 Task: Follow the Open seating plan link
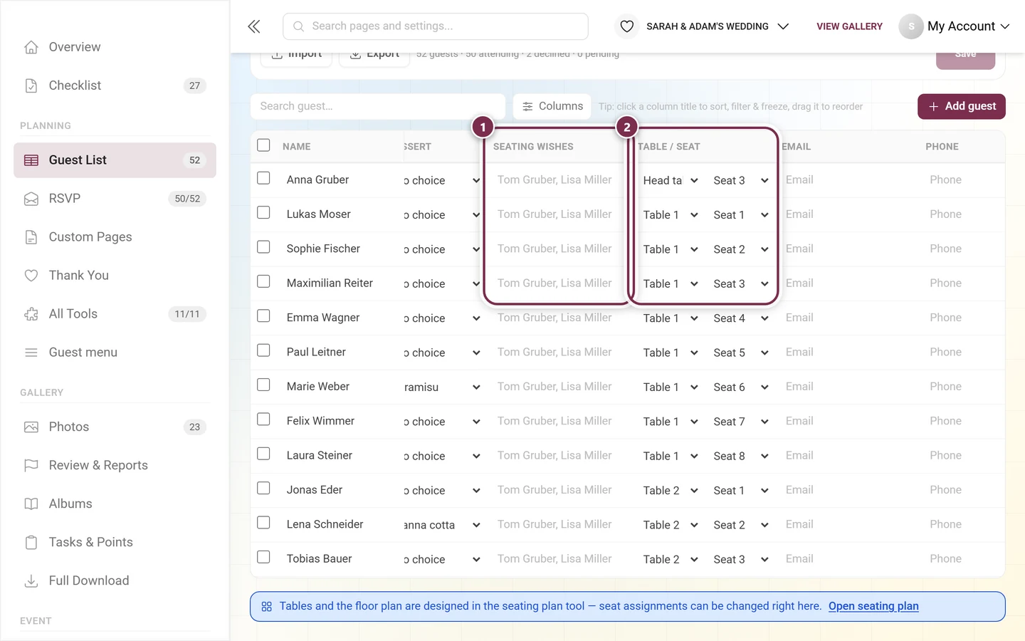coord(873,606)
